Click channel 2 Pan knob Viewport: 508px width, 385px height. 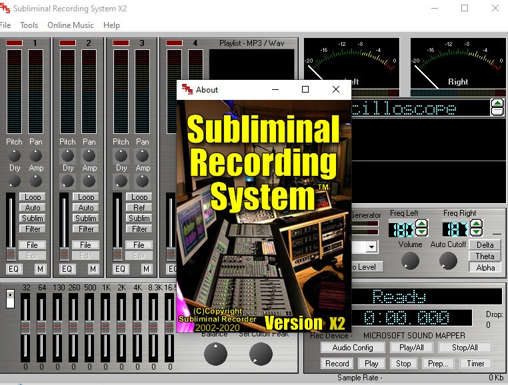tap(89, 155)
